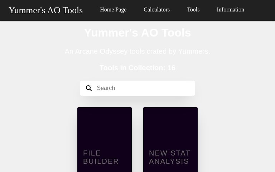Focus the Search text field

pyautogui.click(x=141, y=88)
